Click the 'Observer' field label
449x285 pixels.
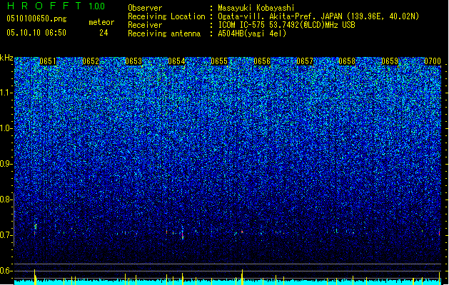(145, 8)
